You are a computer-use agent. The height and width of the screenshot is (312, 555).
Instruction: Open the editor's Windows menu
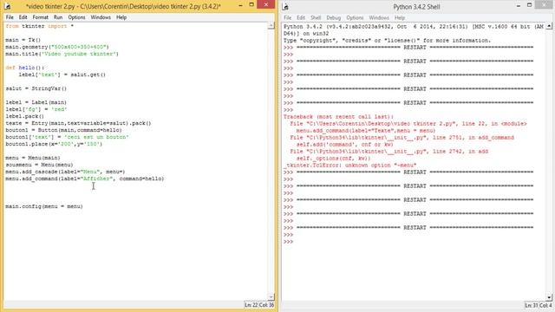click(101, 17)
